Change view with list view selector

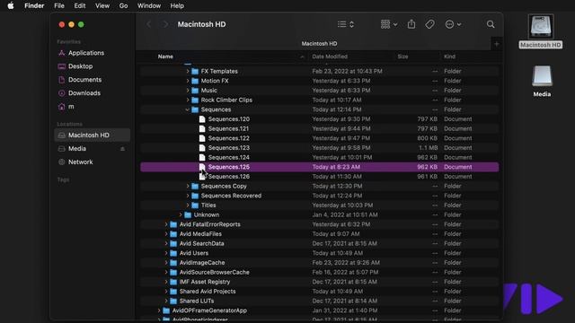(345, 24)
